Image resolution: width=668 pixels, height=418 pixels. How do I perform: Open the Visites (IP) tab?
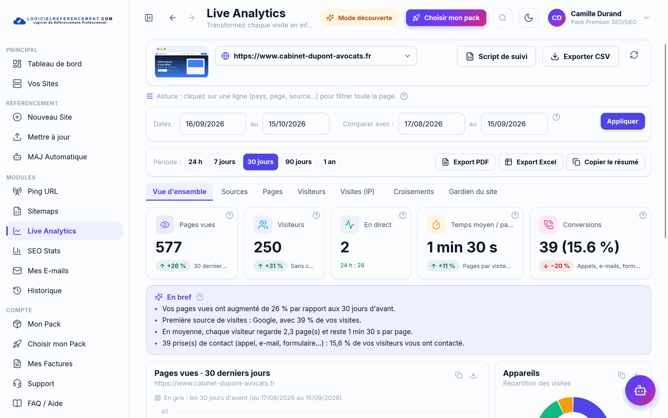point(357,192)
